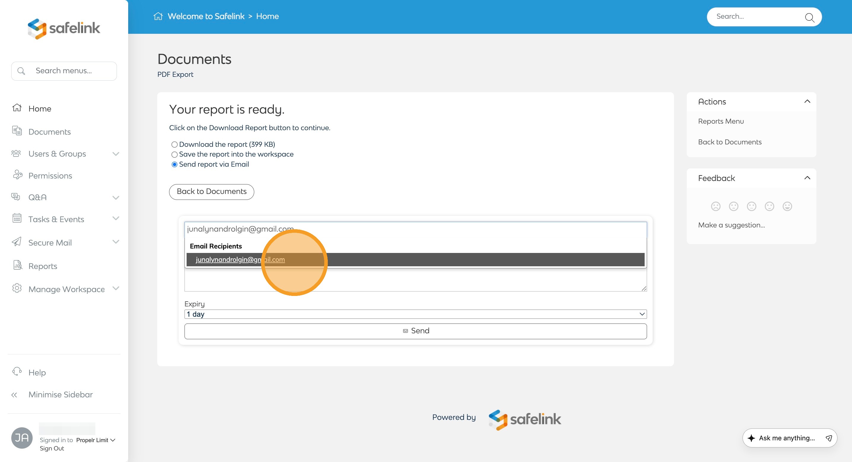This screenshot has height=462, width=852.
Task: Open Reports from the sidebar
Action: click(43, 266)
